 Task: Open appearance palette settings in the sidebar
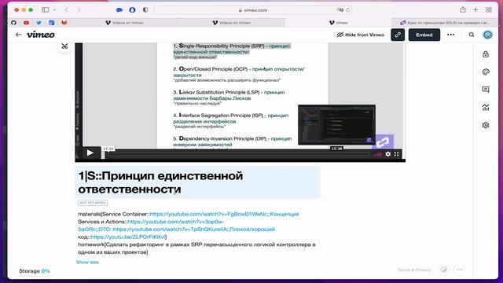pyautogui.click(x=486, y=72)
